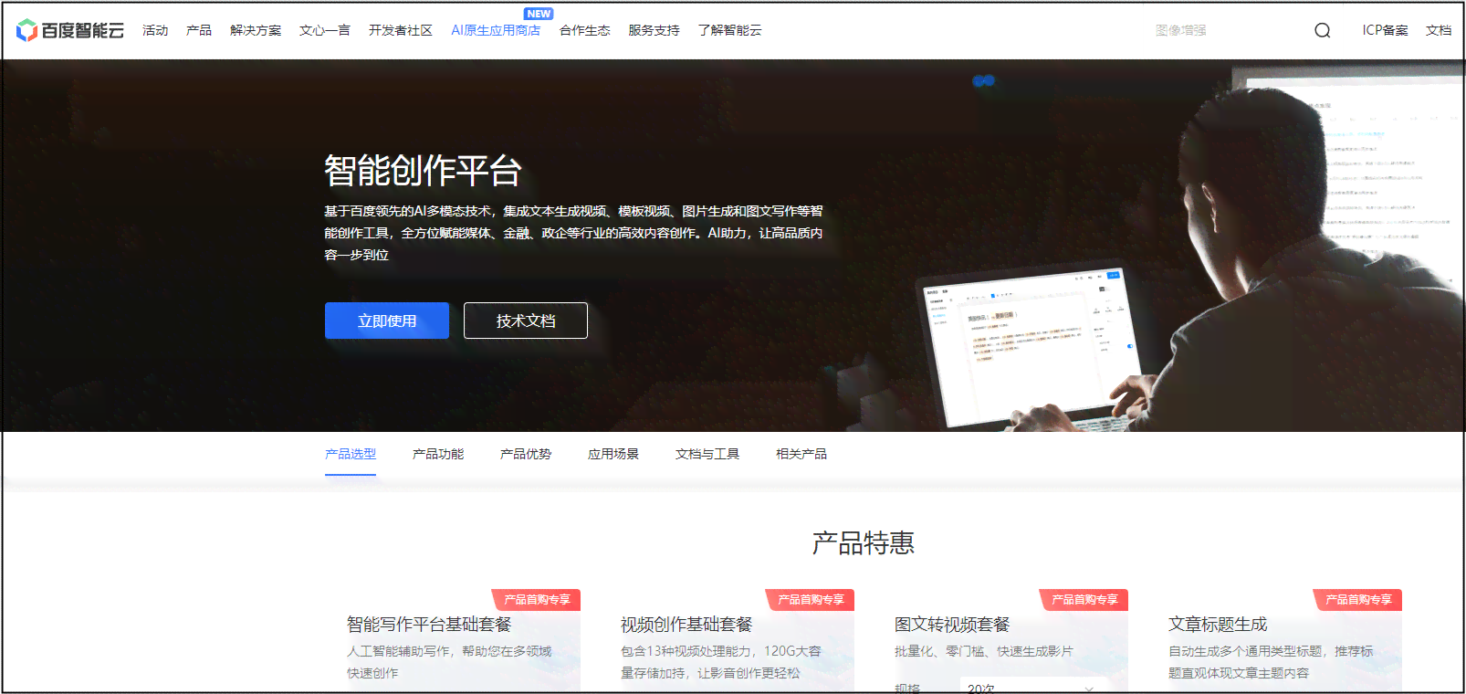Open the 视频创作基础套餐 card title
This screenshot has height=694, width=1466.
pos(686,625)
